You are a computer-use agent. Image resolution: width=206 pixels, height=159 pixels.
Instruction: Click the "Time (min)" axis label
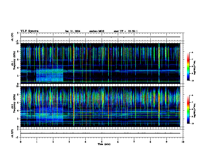click(x=104, y=144)
